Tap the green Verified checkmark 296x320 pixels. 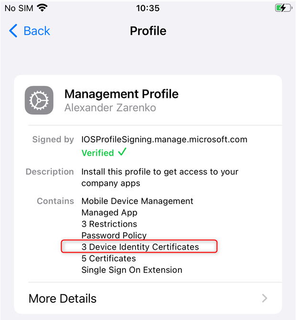[x=122, y=152]
